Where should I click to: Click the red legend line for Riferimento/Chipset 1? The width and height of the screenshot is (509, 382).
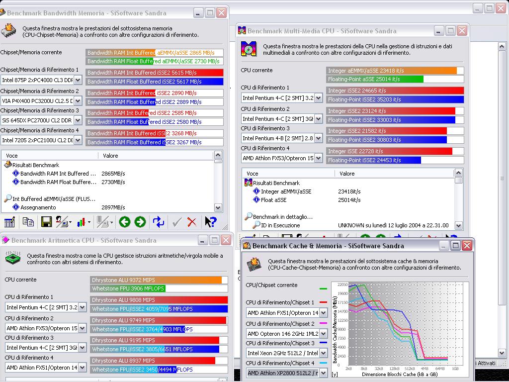[x=323, y=302]
